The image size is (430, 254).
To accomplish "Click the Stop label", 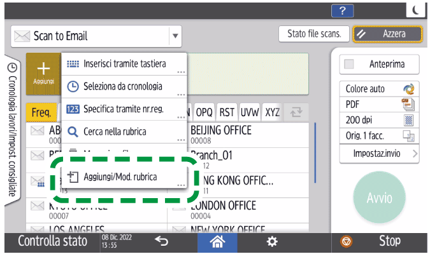I will [x=390, y=241].
